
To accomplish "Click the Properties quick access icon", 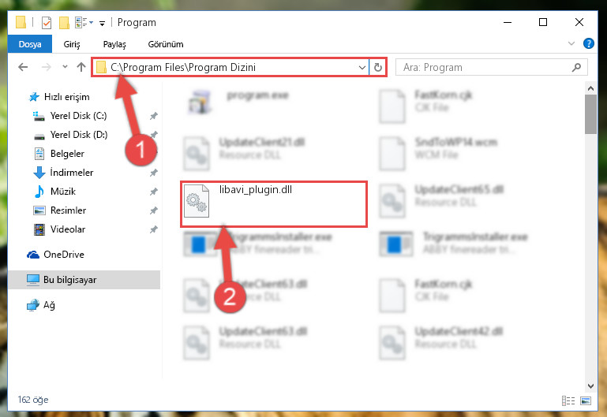I will (47, 22).
